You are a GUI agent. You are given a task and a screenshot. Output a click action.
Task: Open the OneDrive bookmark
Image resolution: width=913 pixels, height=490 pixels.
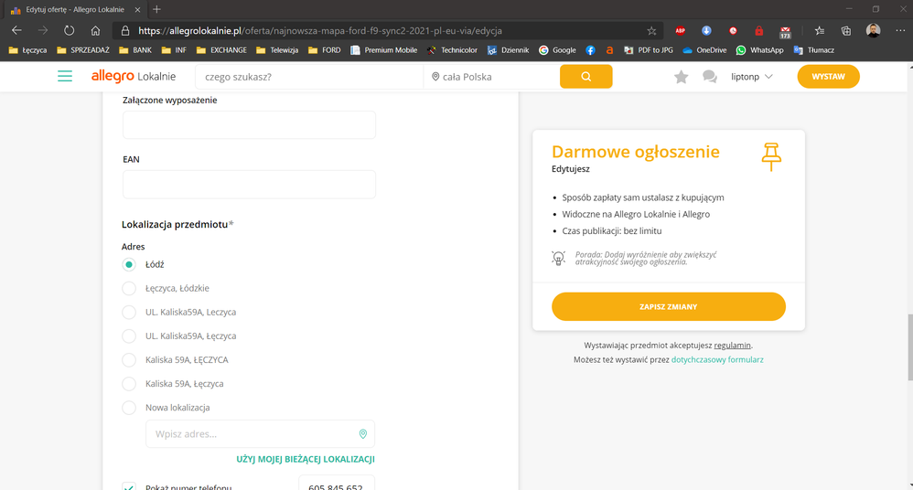click(x=704, y=50)
